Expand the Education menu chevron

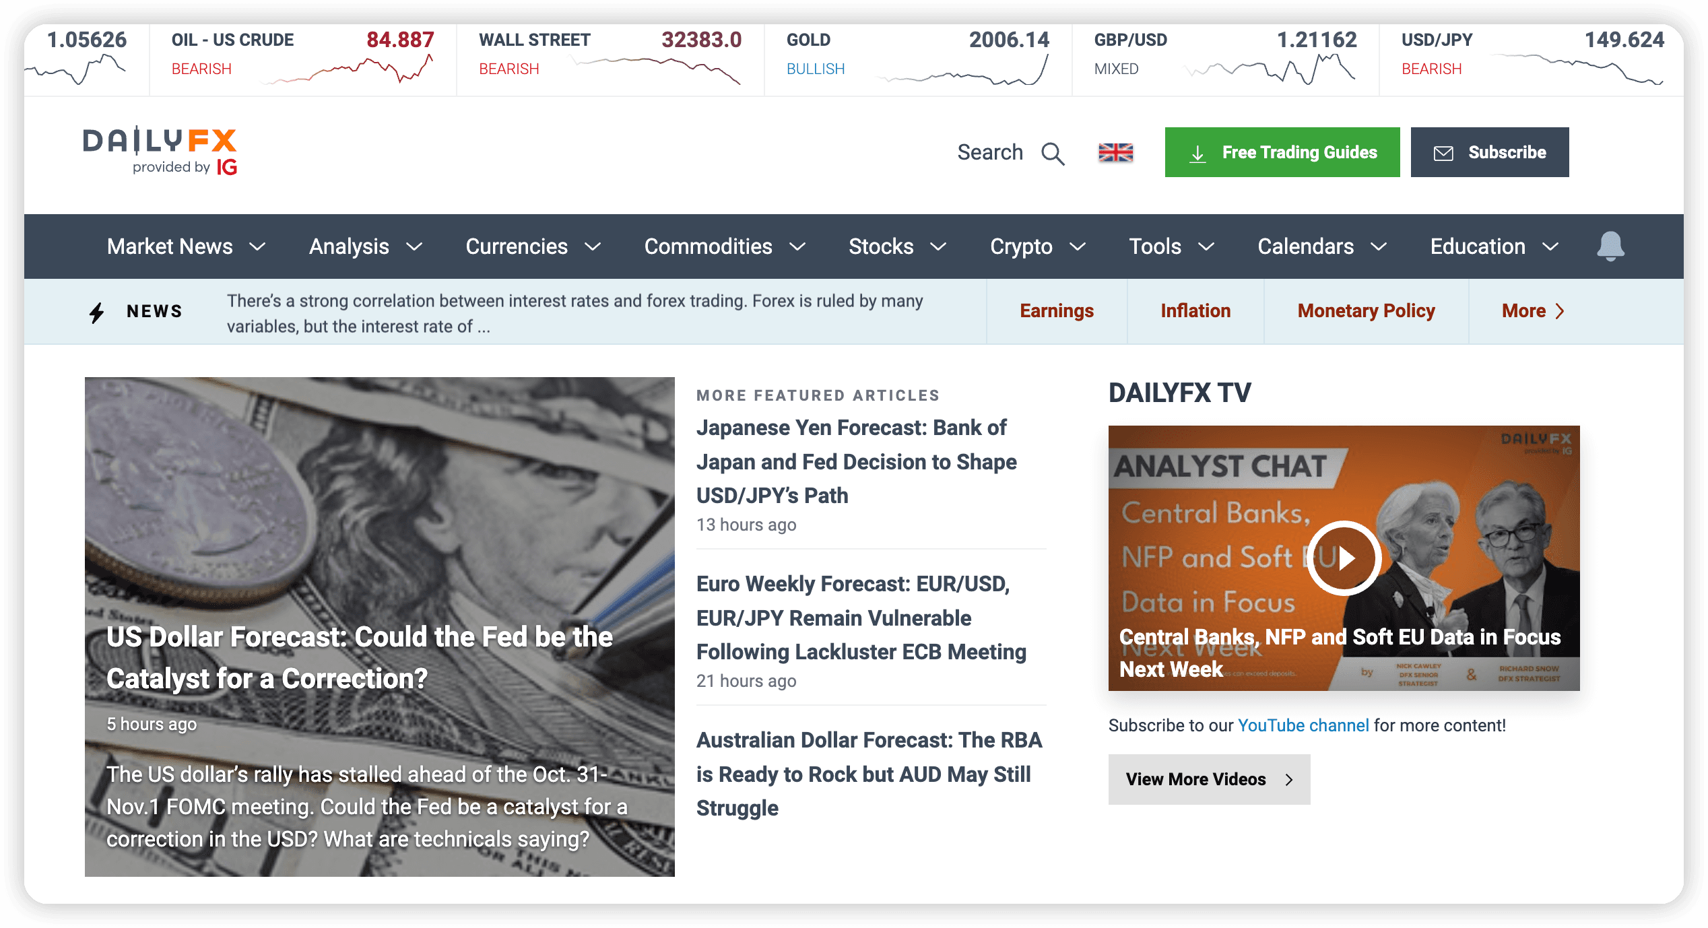[1550, 247]
